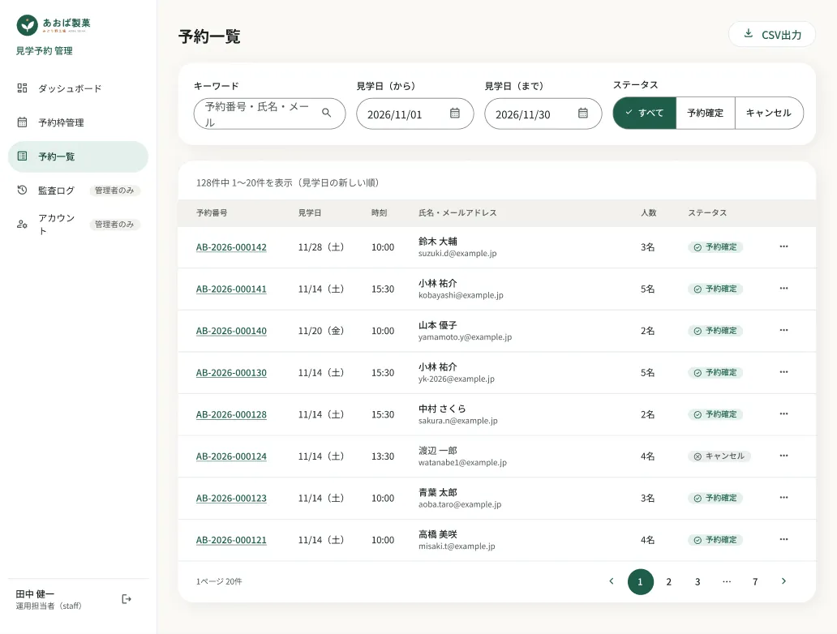Click the history icon beside 監査ログ
837x634 pixels.
22,190
